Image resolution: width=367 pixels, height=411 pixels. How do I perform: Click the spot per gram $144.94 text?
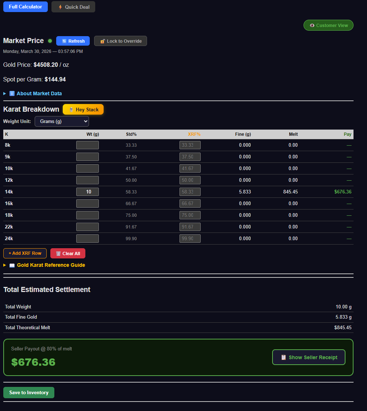pos(55,80)
